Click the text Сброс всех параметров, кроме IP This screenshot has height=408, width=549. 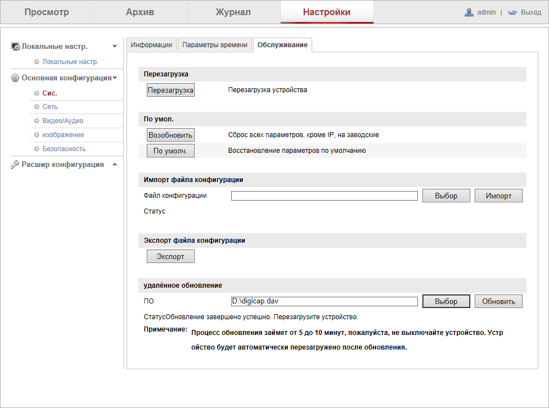click(281, 135)
